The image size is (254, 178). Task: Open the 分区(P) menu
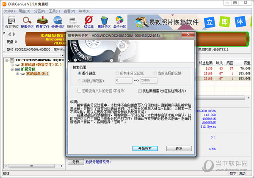tap(39, 11)
